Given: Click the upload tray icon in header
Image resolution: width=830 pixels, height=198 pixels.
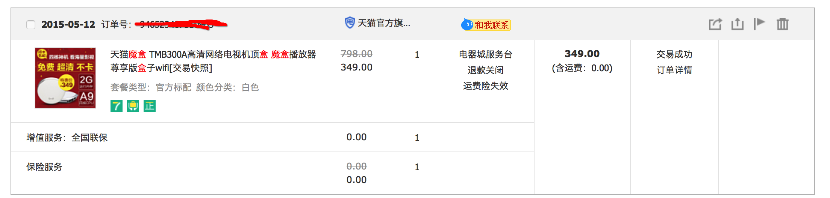Looking at the screenshot, I should tap(738, 24).
